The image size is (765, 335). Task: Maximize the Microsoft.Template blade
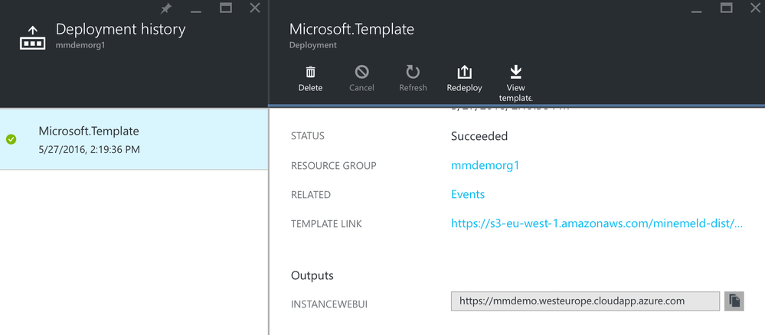click(725, 8)
